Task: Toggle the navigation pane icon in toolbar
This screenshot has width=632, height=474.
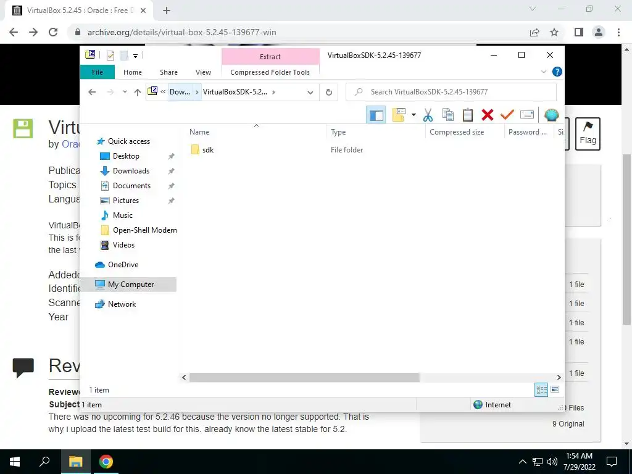Action: [376, 115]
